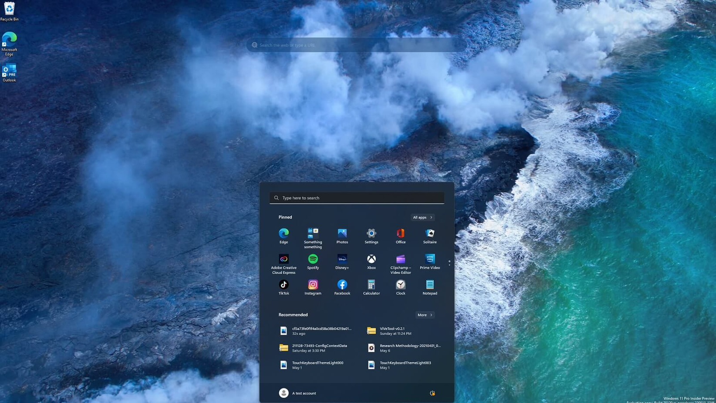Open Notepad from pinned apps

[x=430, y=287]
